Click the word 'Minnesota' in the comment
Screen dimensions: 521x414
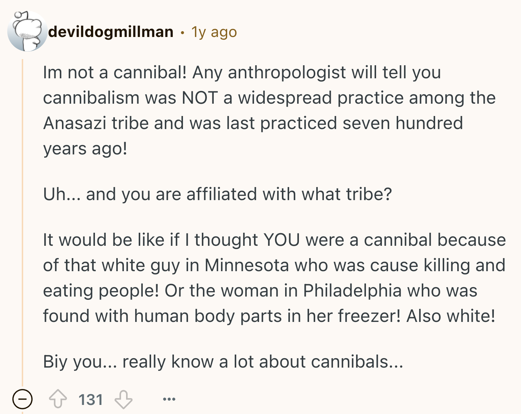247,265
